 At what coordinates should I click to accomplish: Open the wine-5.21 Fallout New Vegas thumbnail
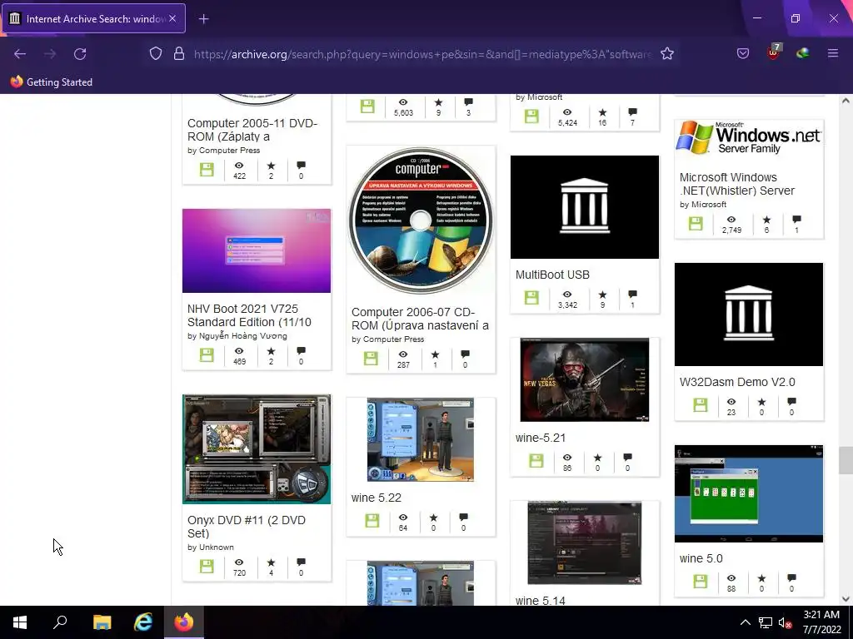(584, 379)
